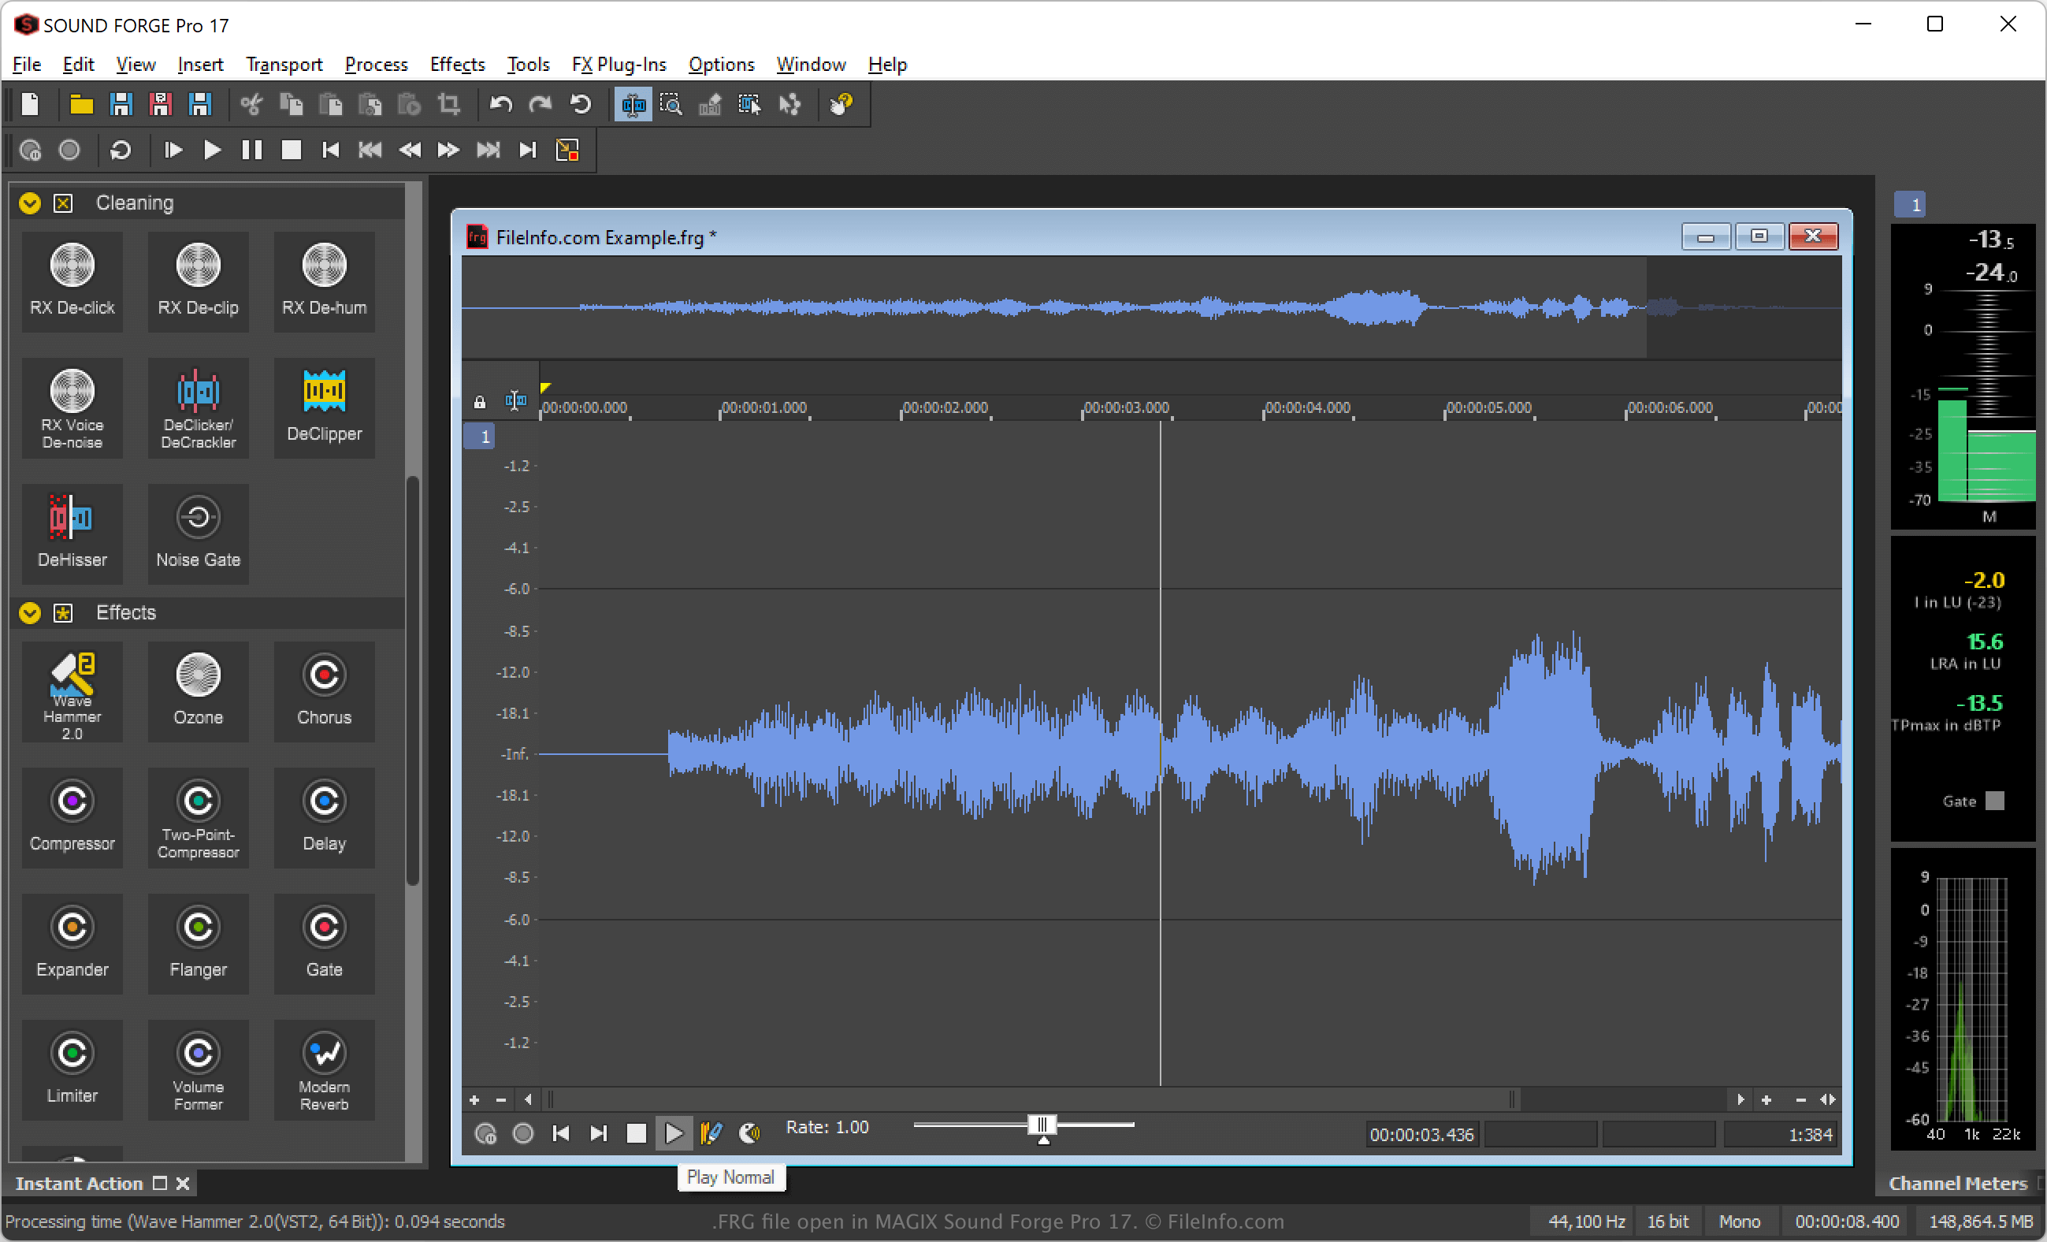
Task: Open the Two-Point Compressor
Action: point(199,818)
